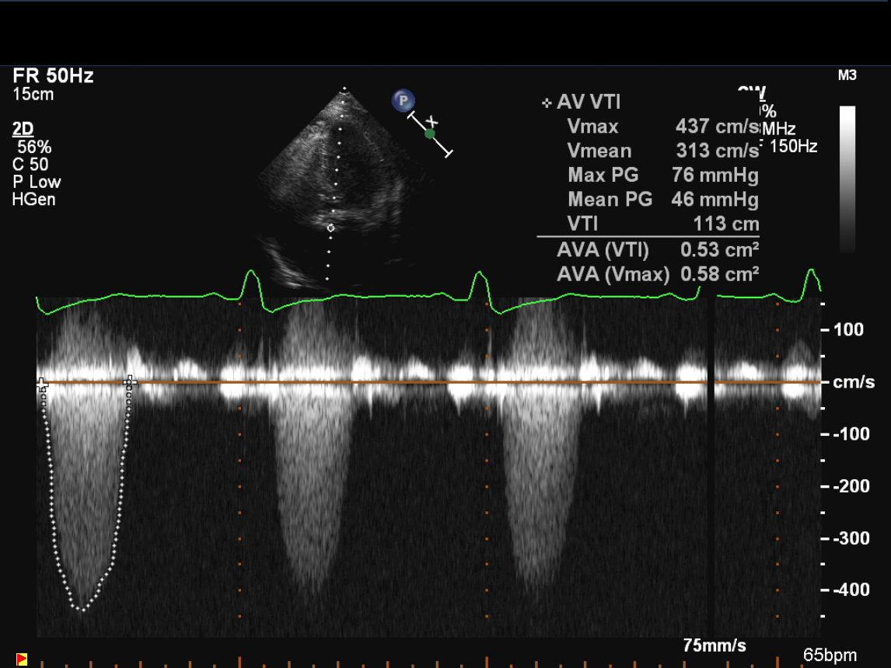This screenshot has height=668, width=891.
Task: Select the Mean PG result row
Action: [x=662, y=200]
